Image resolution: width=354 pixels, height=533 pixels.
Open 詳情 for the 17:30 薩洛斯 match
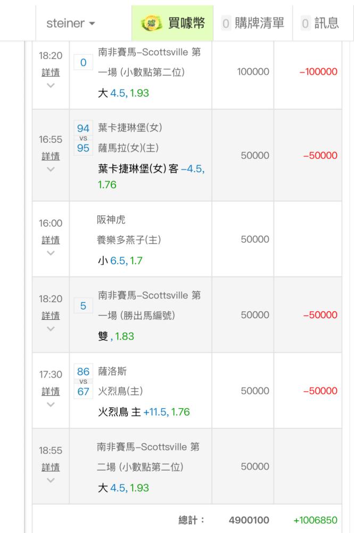[51, 391]
